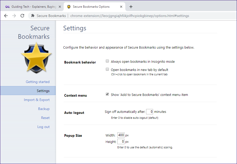Viewport: 237px width, 164px height.
Task: Close the Guiding Tech tab
Action: pyautogui.click(x=60, y=7)
